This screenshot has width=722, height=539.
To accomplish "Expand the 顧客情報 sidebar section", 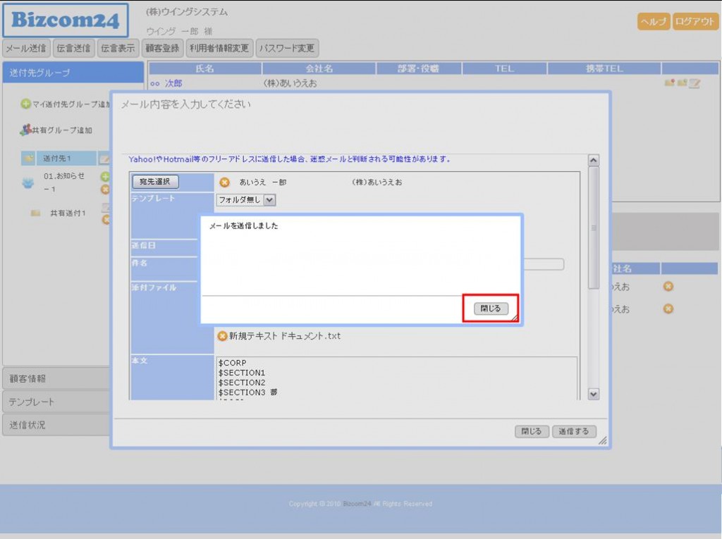I will pyautogui.click(x=56, y=378).
